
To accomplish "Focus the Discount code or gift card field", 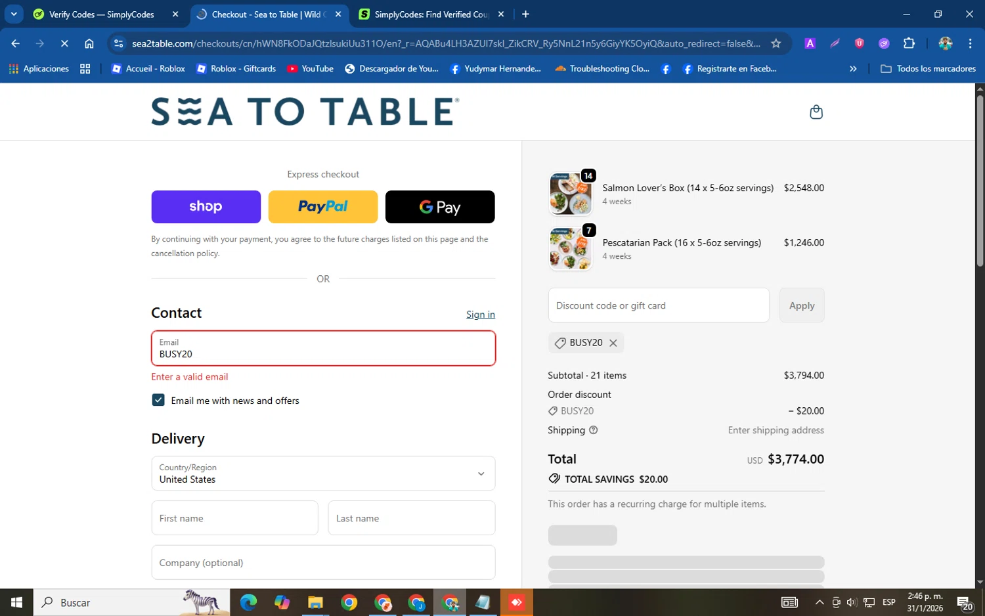I will 659,305.
